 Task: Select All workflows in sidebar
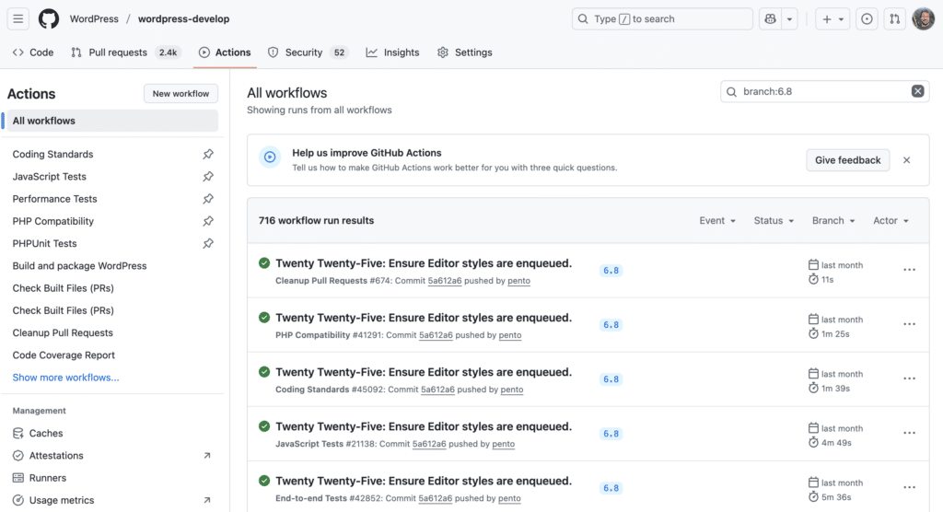pyautogui.click(x=112, y=121)
